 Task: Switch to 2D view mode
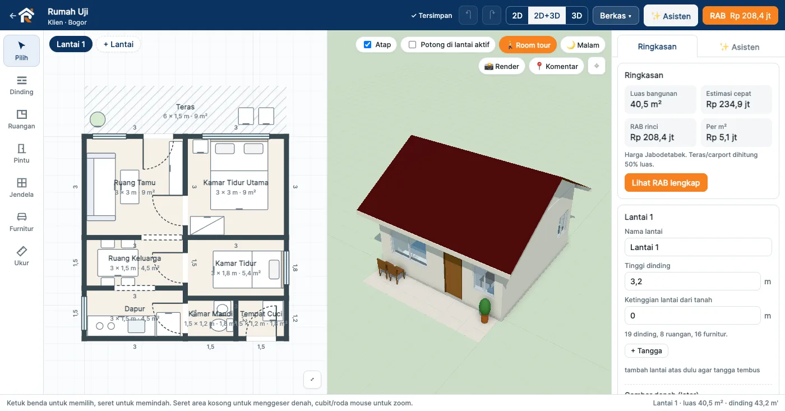(518, 16)
